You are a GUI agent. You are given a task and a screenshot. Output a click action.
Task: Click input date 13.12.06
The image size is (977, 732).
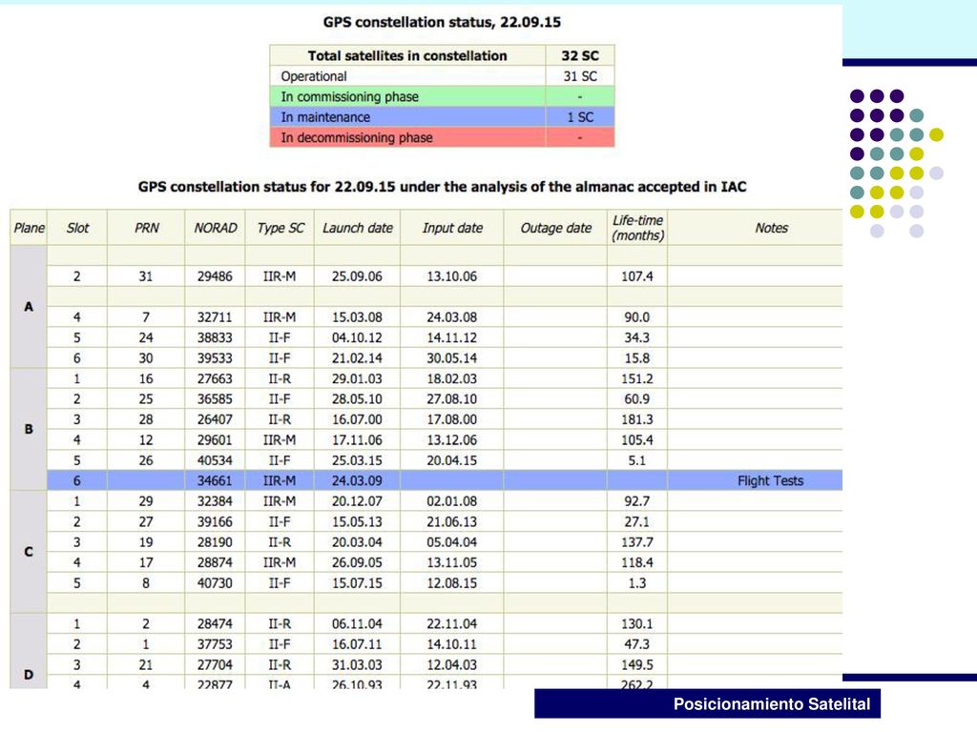pyautogui.click(x=451, y=440)
